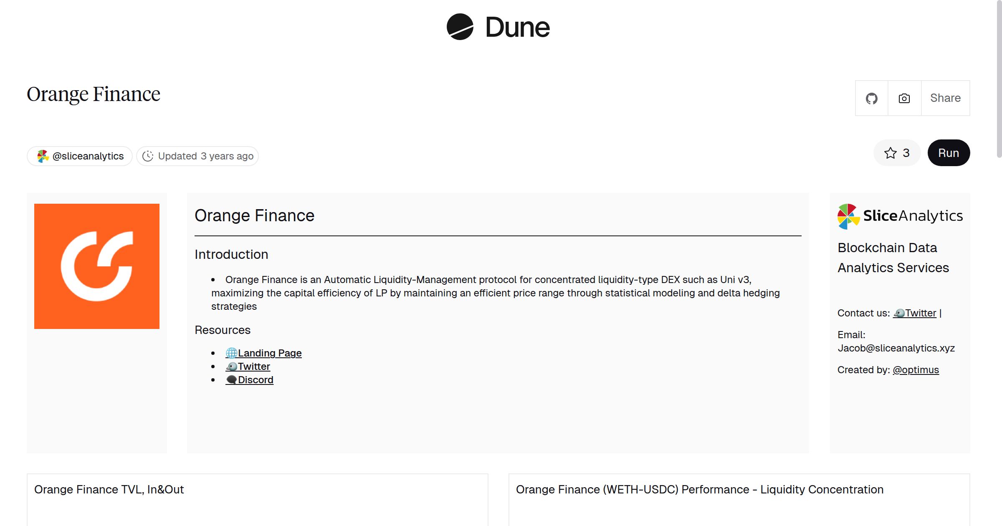The width and height of the screenshot is (1002, 526).
Task: Open Orange Finance's Twitter link
Action: point(253,366)
